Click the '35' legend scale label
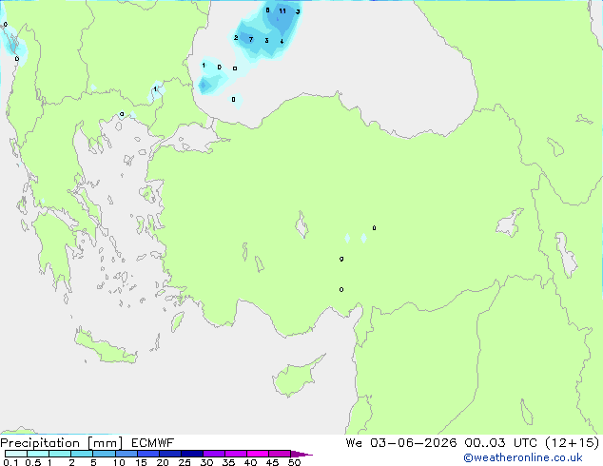 click(228, 462)
